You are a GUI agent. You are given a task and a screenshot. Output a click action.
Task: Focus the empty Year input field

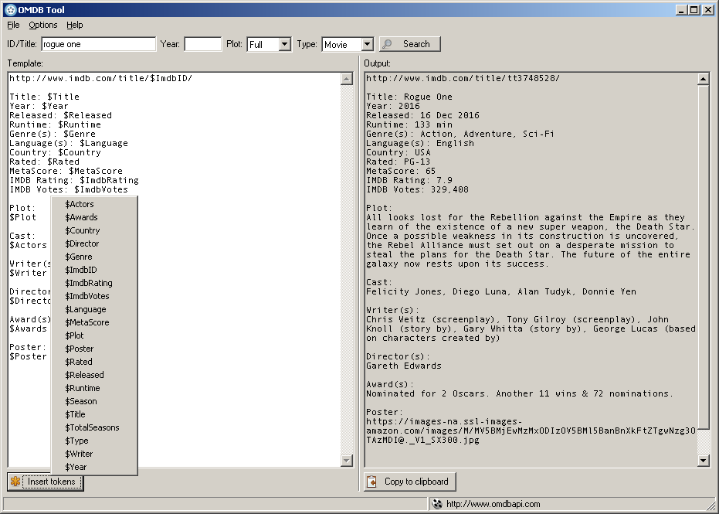(202, 44)
